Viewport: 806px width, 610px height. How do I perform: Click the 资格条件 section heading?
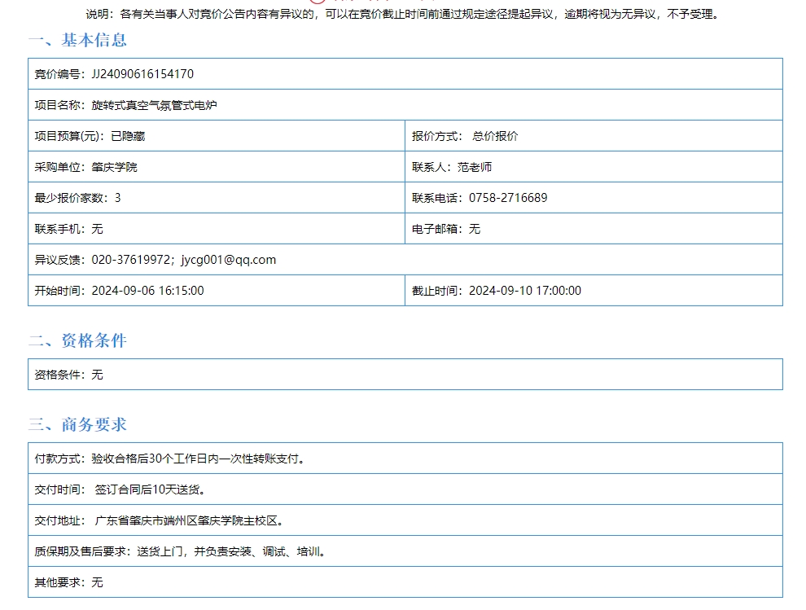tap(77, 340)
